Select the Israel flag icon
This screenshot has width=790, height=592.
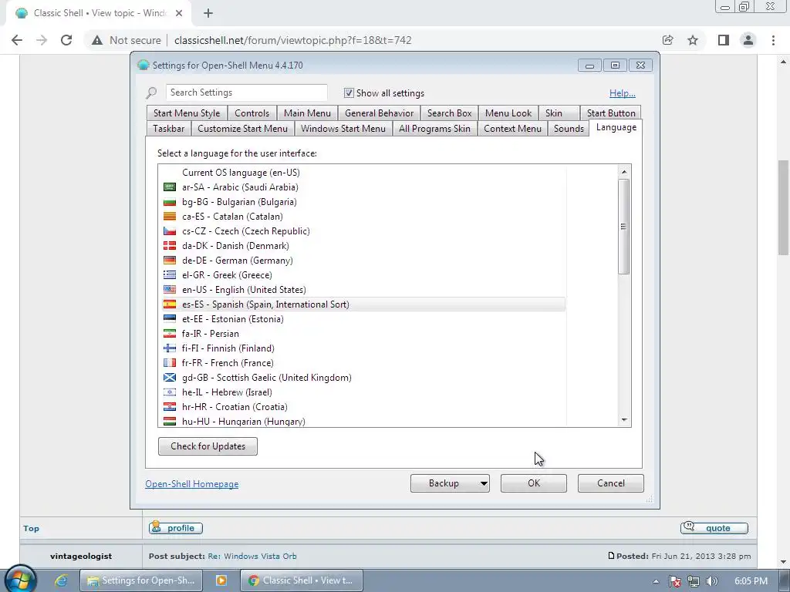[170, 392]
